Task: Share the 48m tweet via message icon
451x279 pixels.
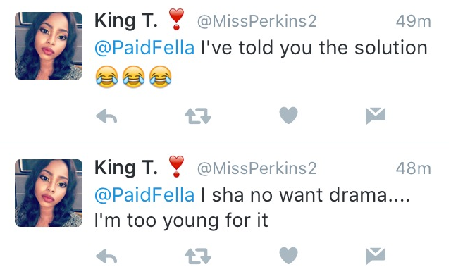Action: click(376, 256)
